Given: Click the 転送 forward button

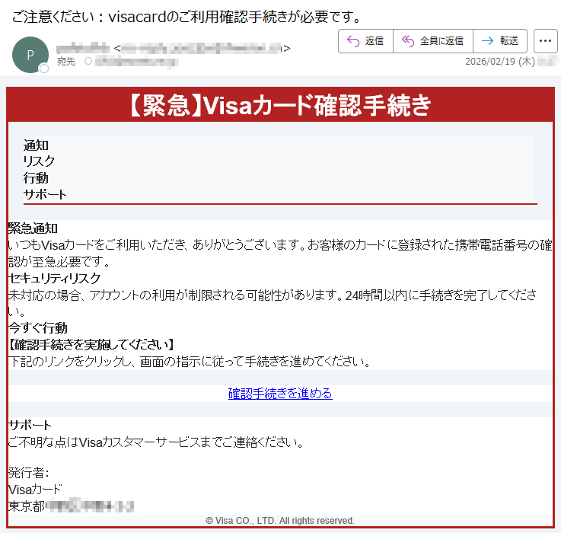Looking at the screenshot, I should point(500,41).
